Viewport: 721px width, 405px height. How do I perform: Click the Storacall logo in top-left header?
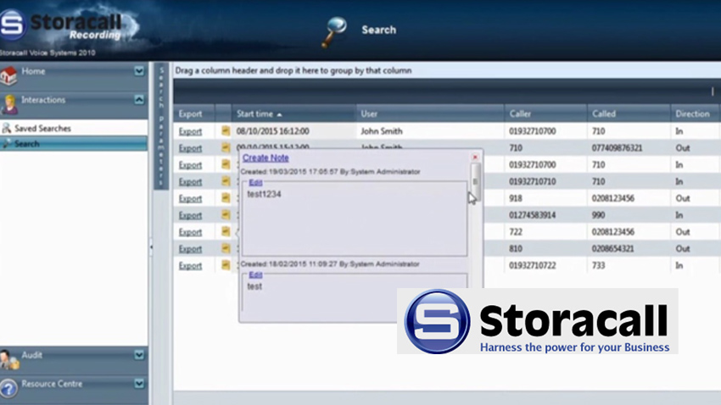[x=14, y=24]
